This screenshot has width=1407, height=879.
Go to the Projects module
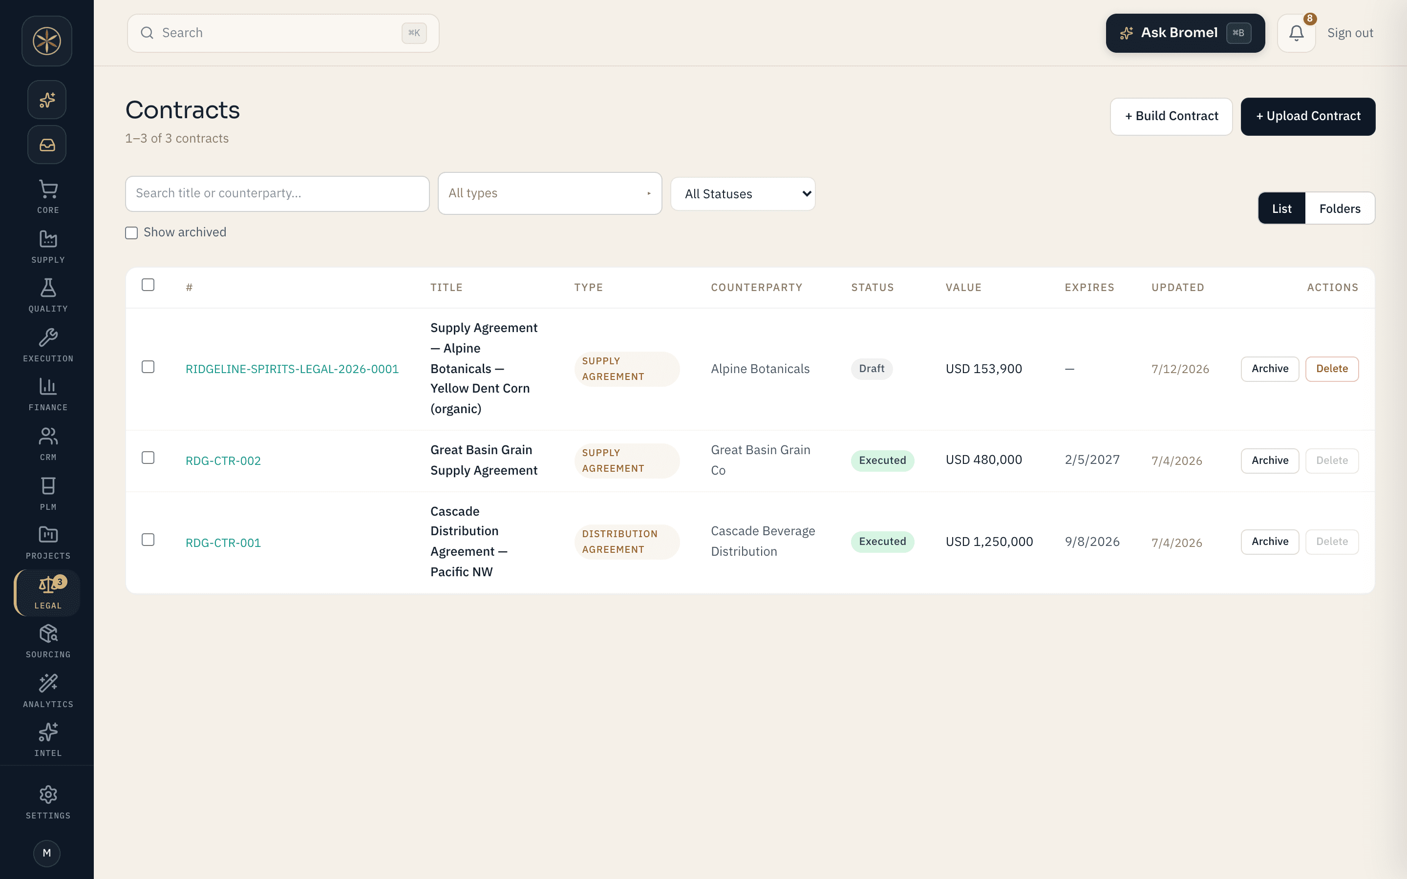point(48,543)
